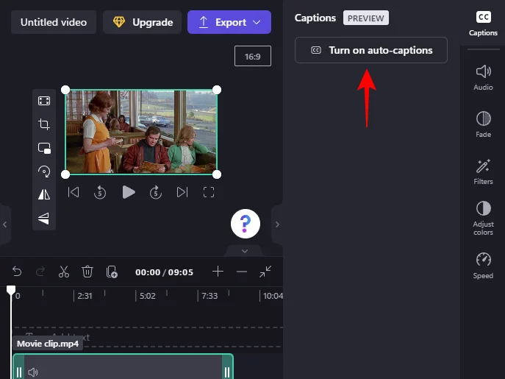The width and height of the screenshot is (505, 379).
Task: Click the Rotate icon
Action: [44, 171]
